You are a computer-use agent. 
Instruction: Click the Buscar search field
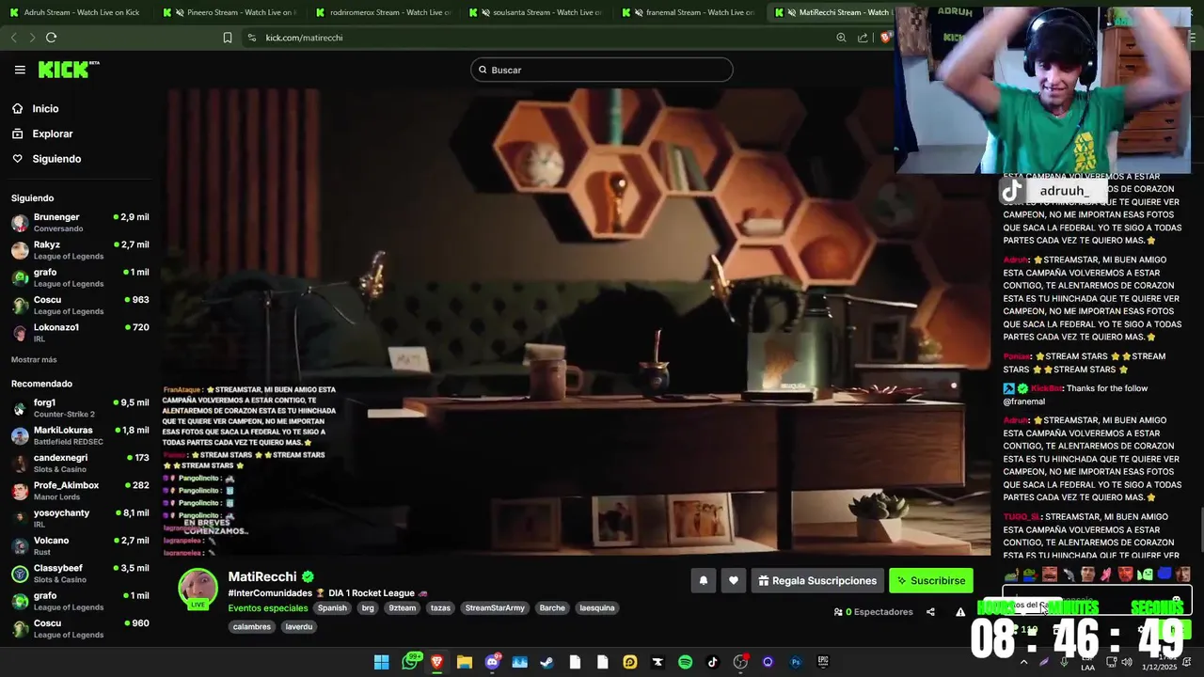tap(602, 70)
